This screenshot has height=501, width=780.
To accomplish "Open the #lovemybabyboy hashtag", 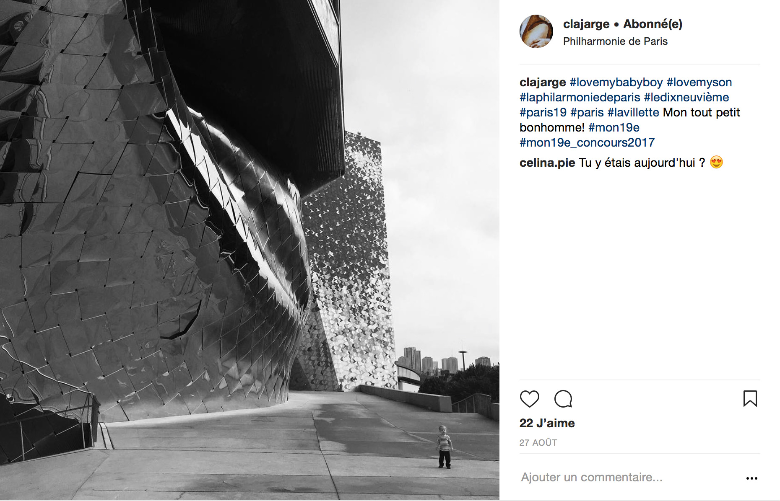I will (616, 83).
